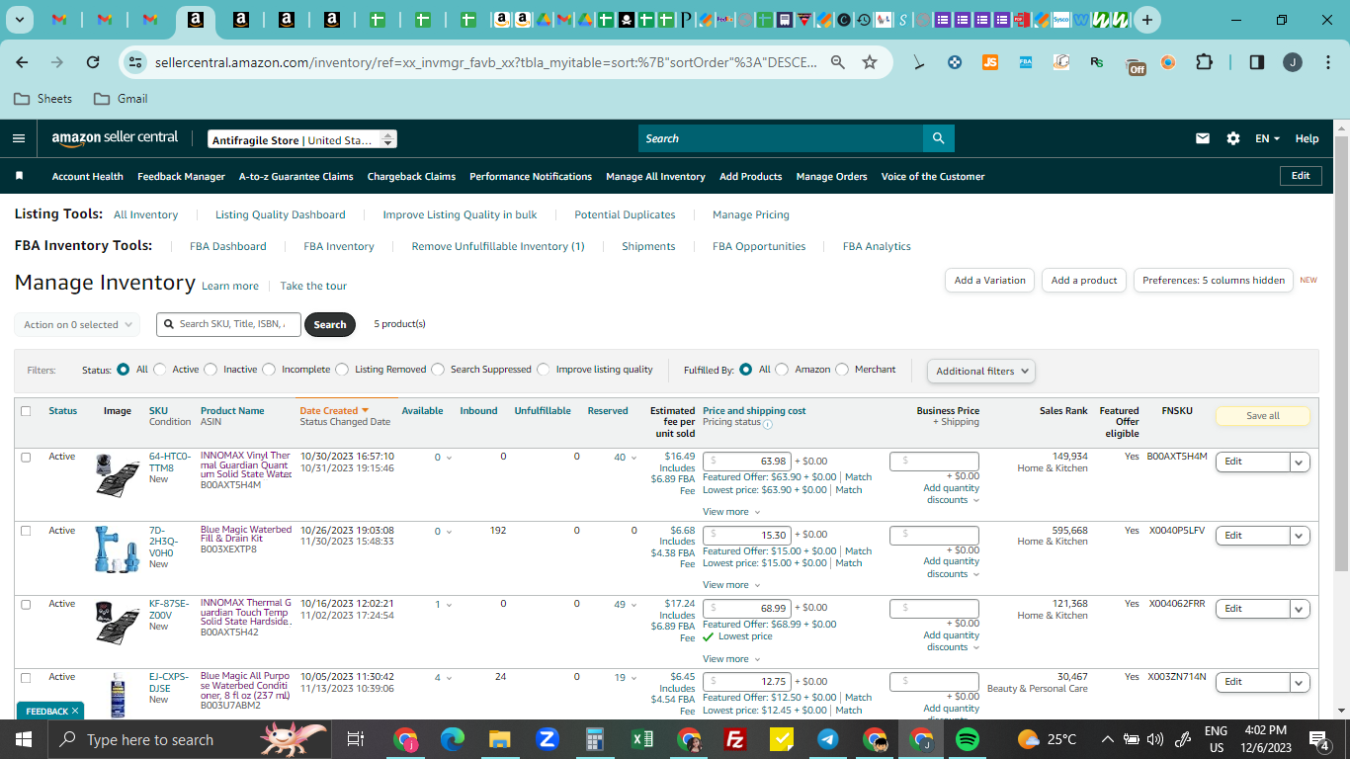Open the Chrome profile avatar J
This screenshot has height=759, width=1350.
[x=1293, y=62]
